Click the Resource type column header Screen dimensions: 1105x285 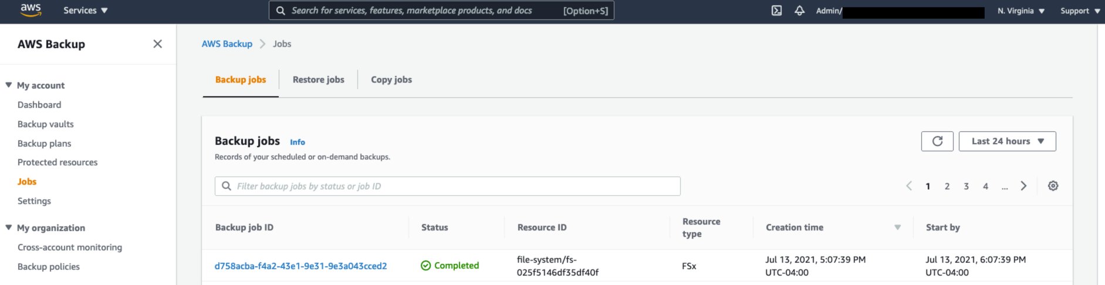(x=701, y=228)
